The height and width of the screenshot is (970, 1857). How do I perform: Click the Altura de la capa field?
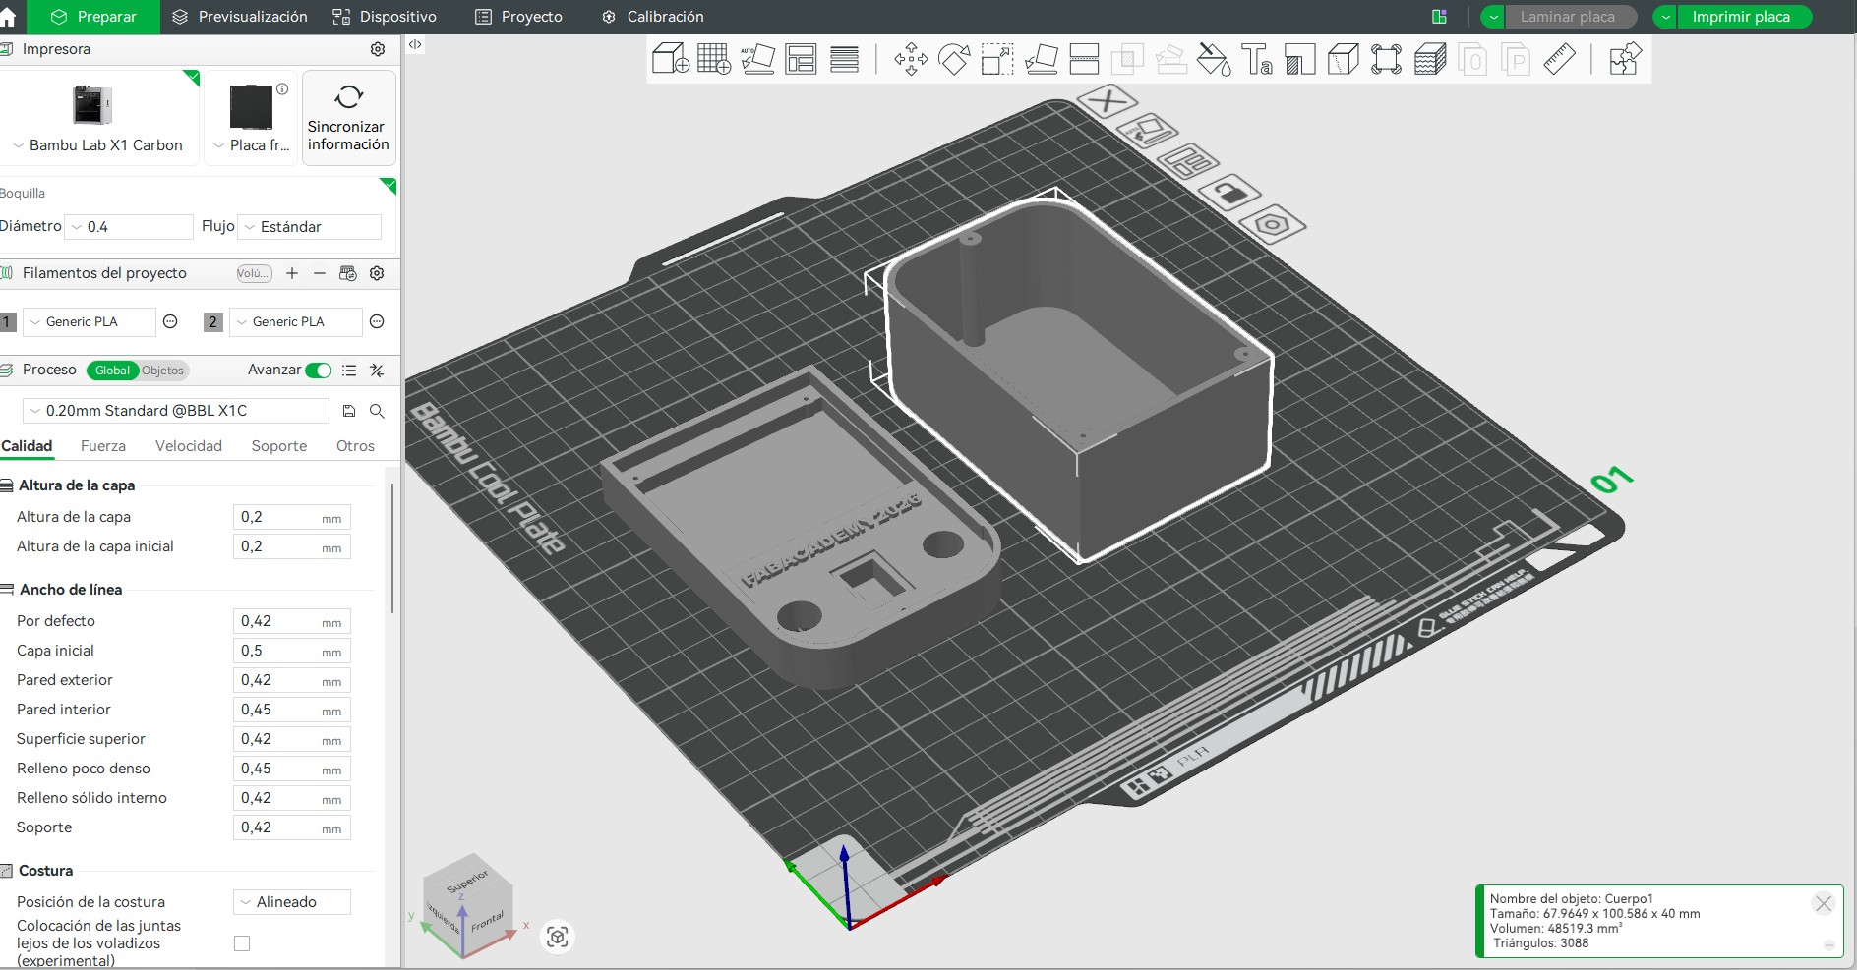tap(291, 517)
